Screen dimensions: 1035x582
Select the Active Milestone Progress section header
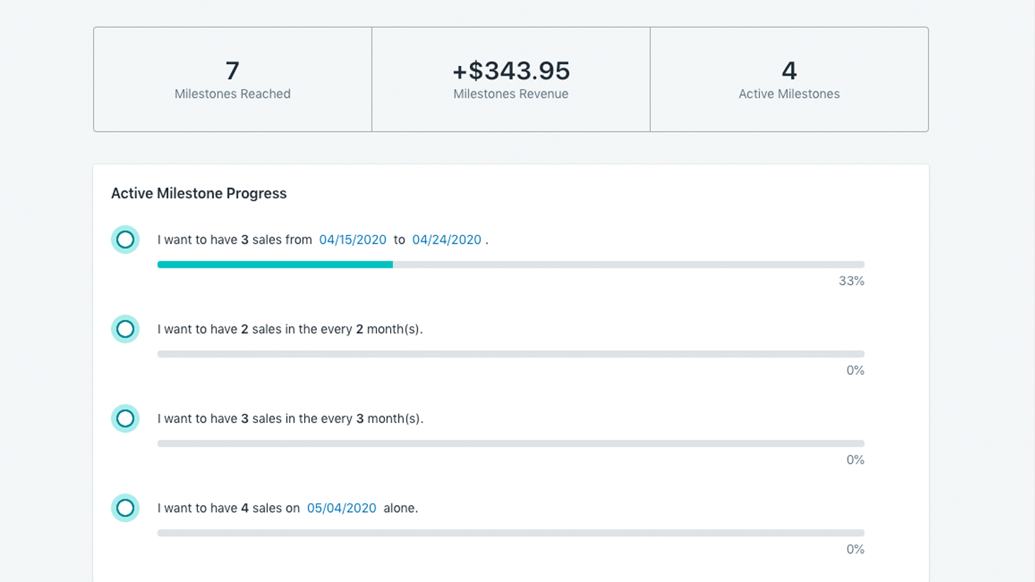(199, 193)
